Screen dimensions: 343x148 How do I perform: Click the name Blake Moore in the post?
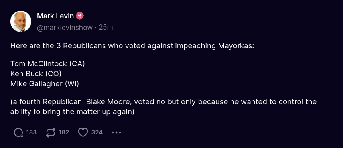[x=109, y=102]
